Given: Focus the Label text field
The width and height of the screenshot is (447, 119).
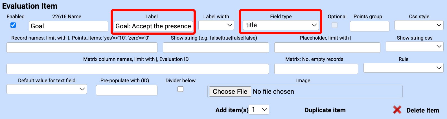Looking at the screenshot, I should tap(153, 26).
